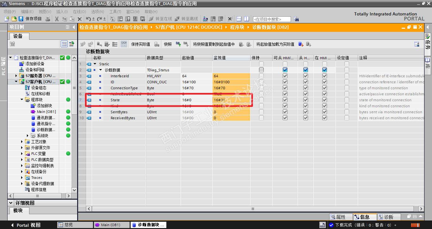Toggle HMI writable checkbox for SentBytes row
Image resolution: width=432 pixels, height=229 pixels.
coord(305,112)
